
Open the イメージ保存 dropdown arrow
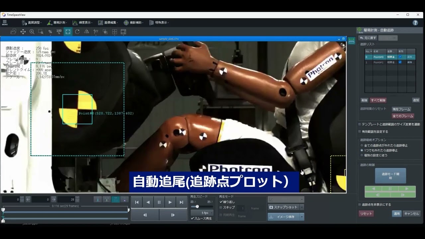302,217
